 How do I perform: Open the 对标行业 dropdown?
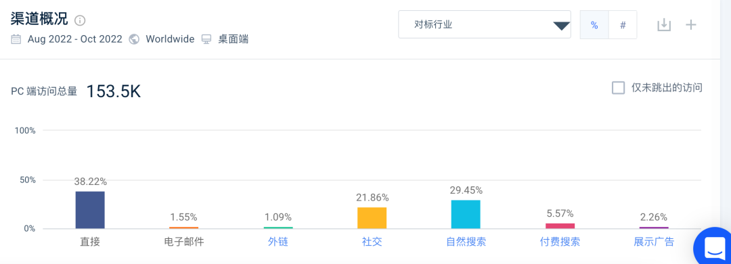[x=485, y=24]
